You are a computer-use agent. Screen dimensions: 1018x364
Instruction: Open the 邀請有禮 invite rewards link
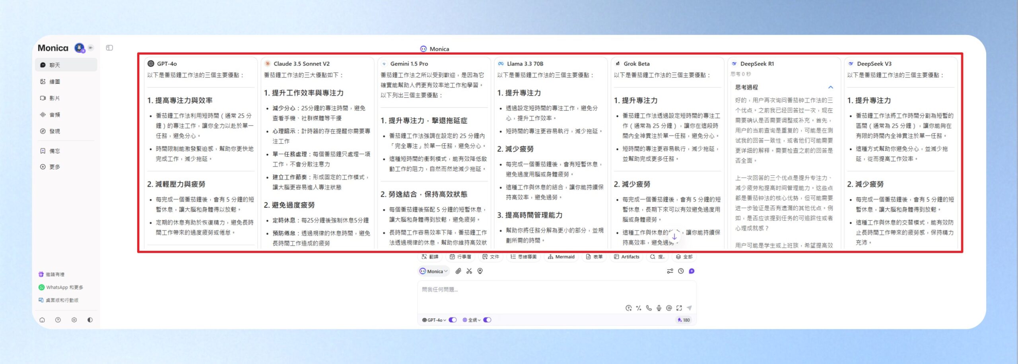(x=52, y=274)
